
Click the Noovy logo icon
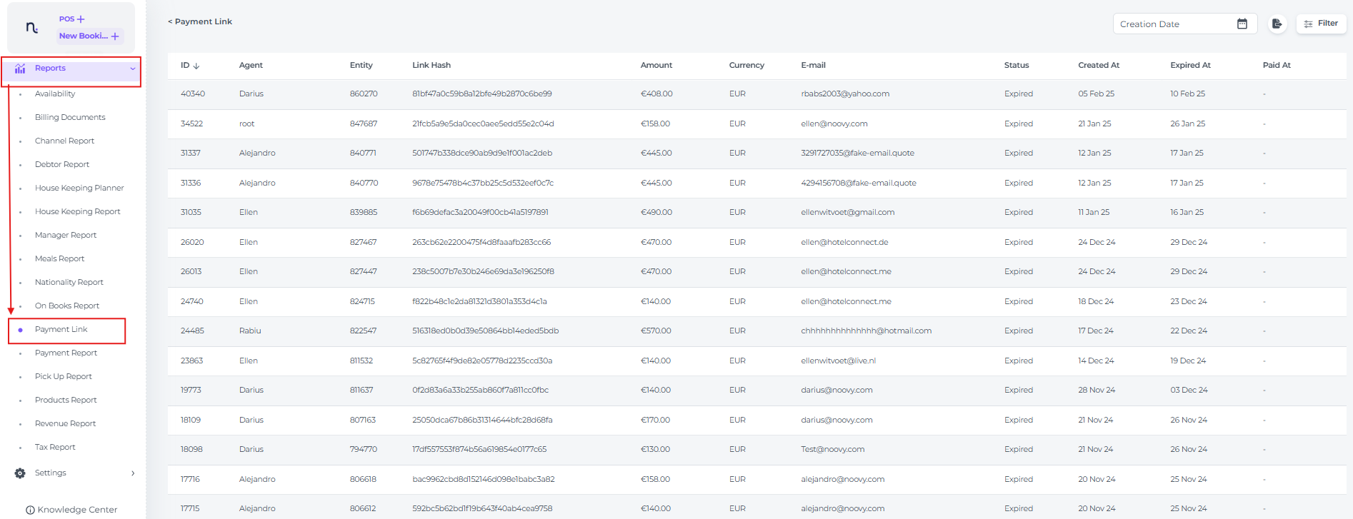31,28
